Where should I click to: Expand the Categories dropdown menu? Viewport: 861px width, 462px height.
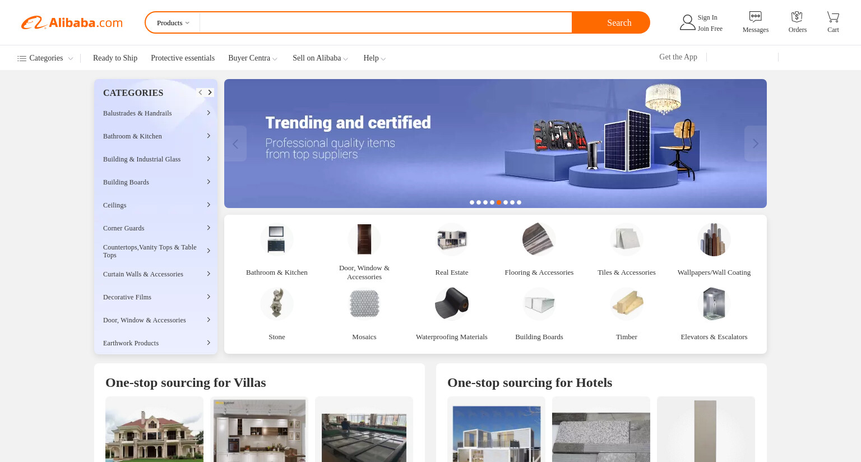point(45,58)
